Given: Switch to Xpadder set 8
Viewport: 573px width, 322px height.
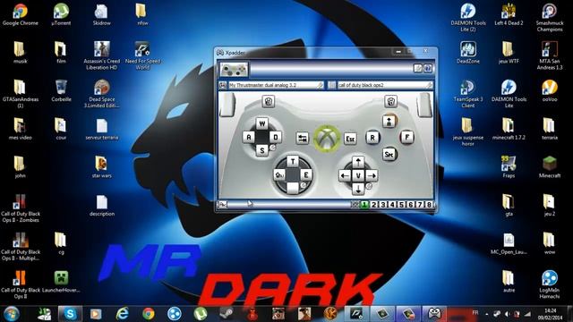Looking at the screenshot, I should (x=429, y=205).
